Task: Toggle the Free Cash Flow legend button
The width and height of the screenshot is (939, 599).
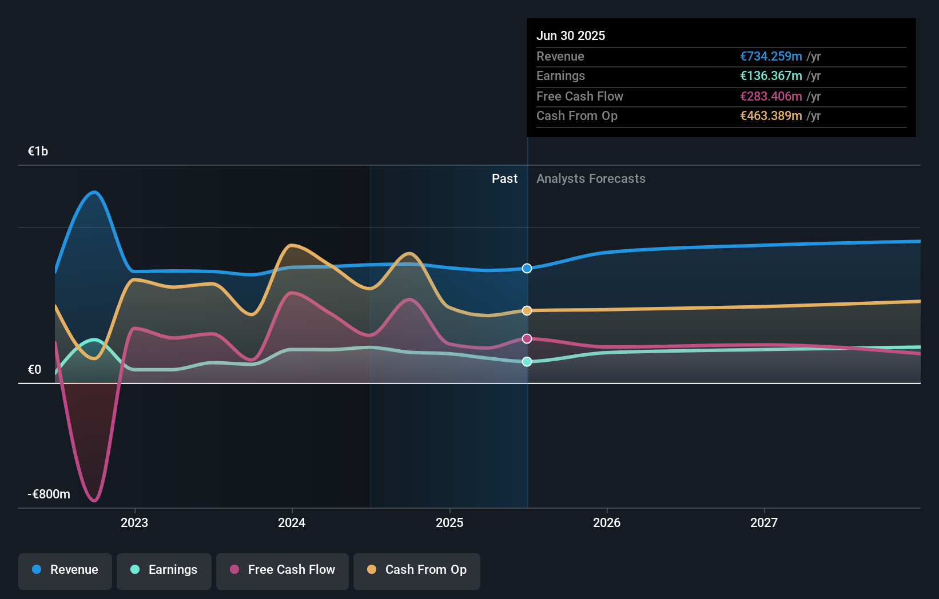Action: [x=283, y=571]
